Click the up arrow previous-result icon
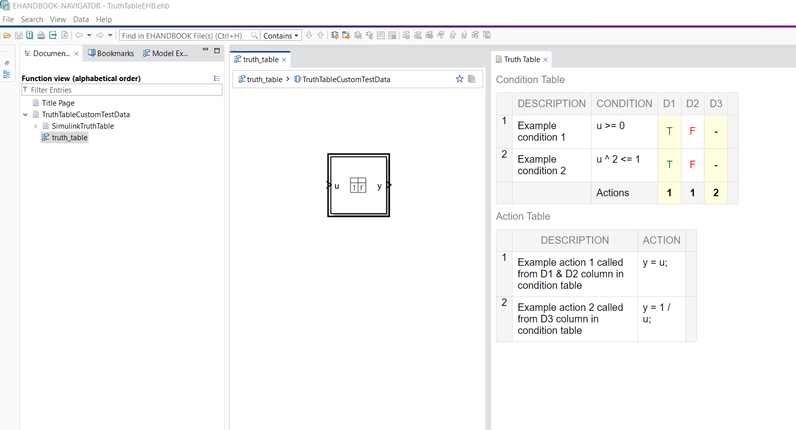 [x=320, y=36]
